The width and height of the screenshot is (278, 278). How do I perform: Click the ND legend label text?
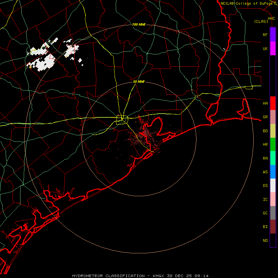coord(265,240)
